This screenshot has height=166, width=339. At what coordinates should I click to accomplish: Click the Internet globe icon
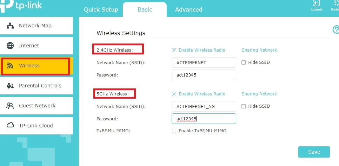(x=11, y=46)
